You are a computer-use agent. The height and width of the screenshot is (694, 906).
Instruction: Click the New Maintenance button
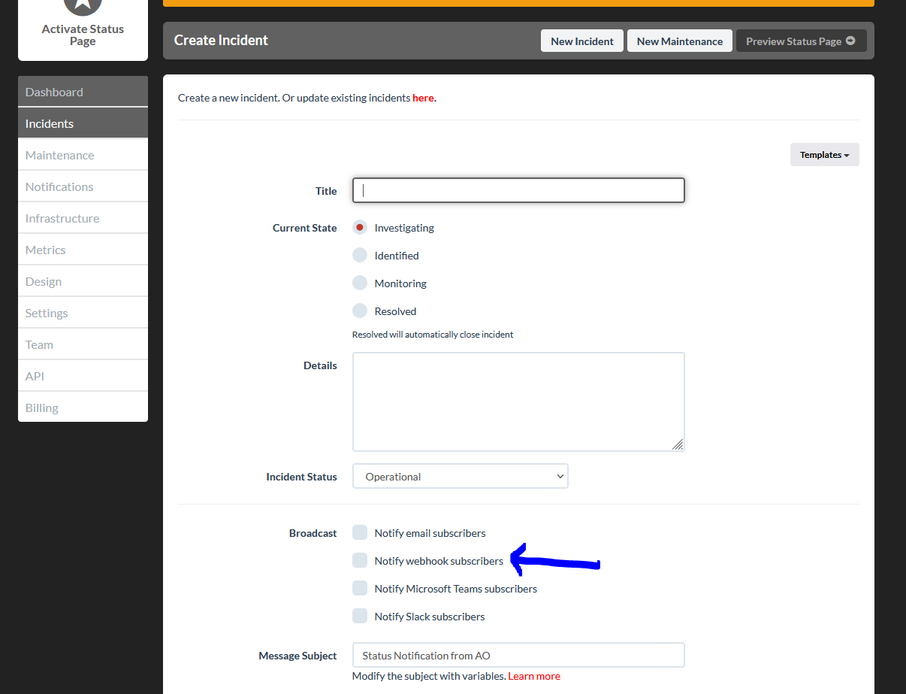tap(679, 41)
